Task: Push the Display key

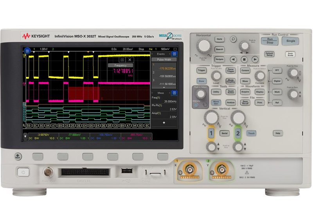Action: tap(260, 92)
